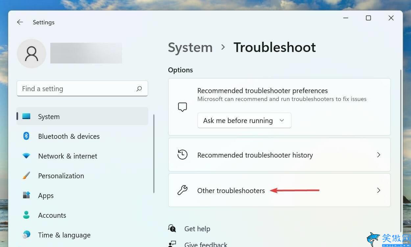Click the Give feedback person icon
This screenshot has width=411, height=247.
pos(172,244)
